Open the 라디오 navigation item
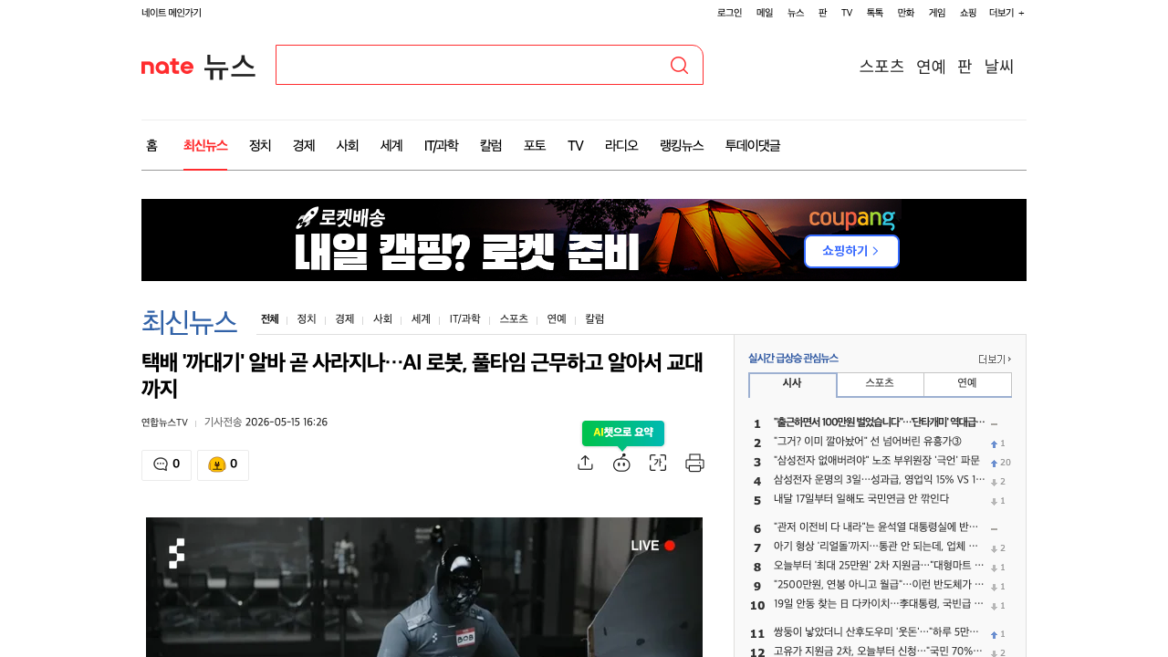The width and height of the screenshot is (1168, 657). (621, 145)
